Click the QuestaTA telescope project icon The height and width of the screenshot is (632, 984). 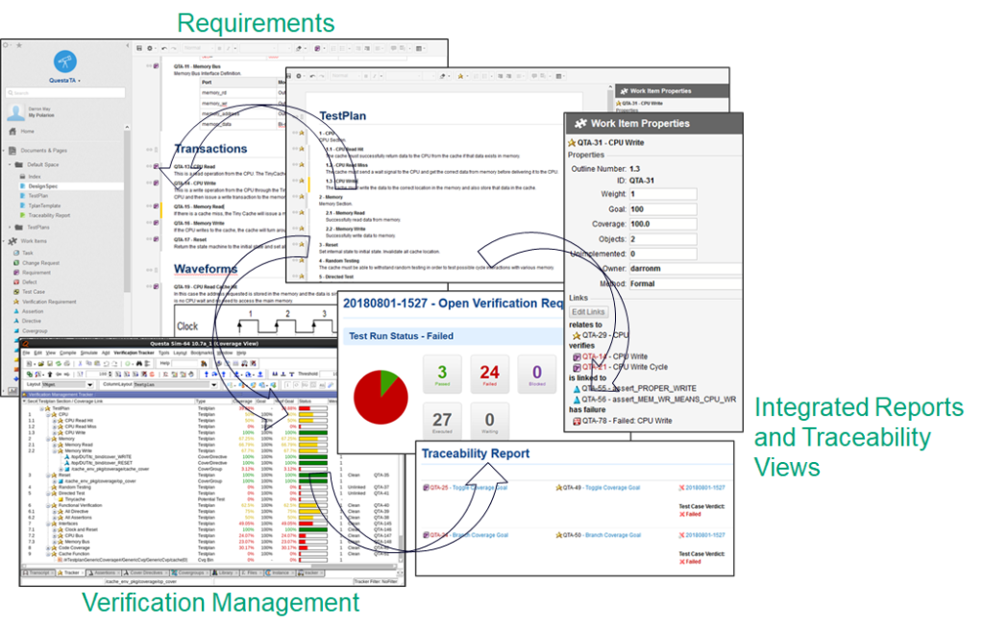pos(64,61)
